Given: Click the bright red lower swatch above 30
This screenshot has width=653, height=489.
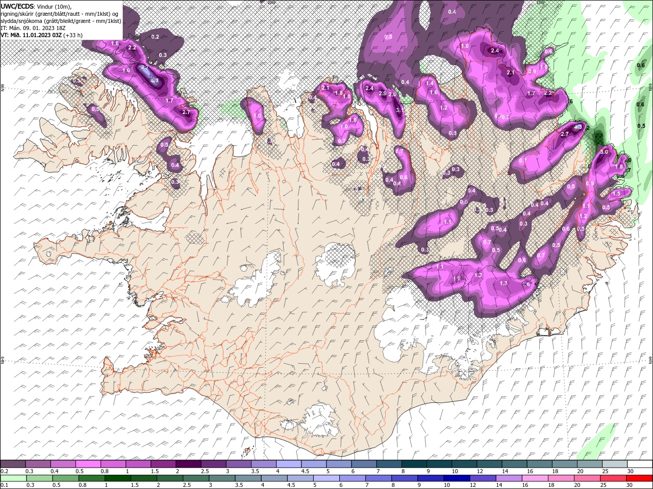Looking at the screenshot, I should tap(639, 478).
